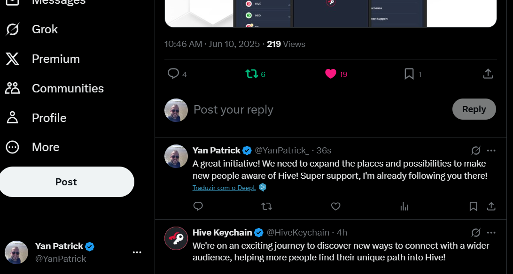Bookmark Yan Patrick's reply
Viewport: 513px width, 274px height.
pyautogui.click(x=473, y=206)
